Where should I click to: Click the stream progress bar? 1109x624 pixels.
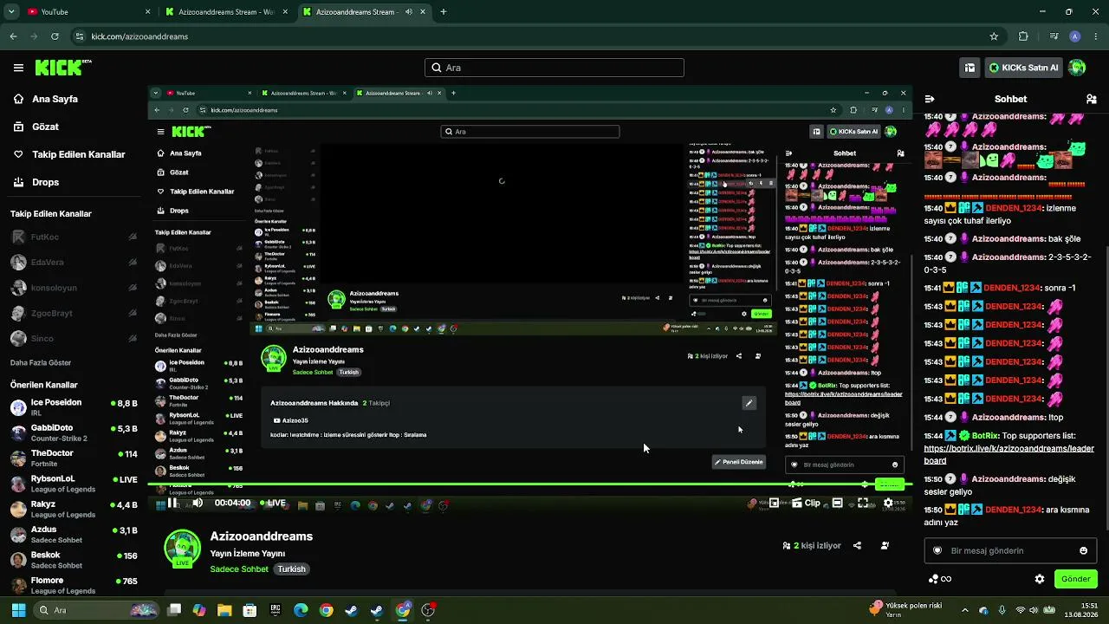[530, 484]
